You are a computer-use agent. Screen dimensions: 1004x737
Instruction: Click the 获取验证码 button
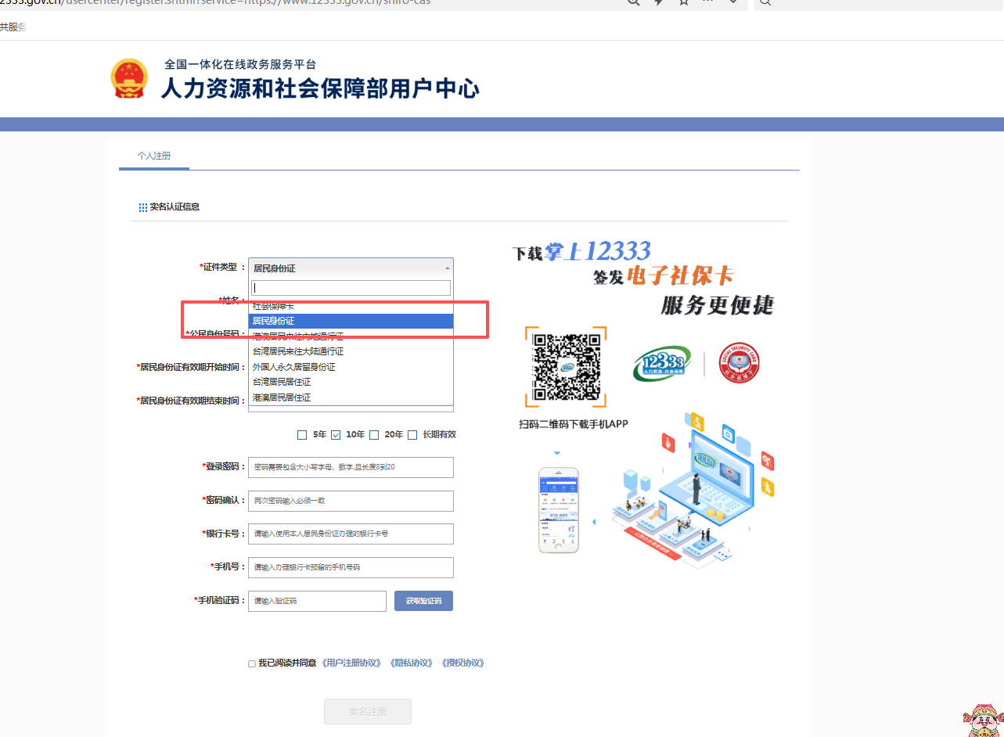[x=423, y=601]
